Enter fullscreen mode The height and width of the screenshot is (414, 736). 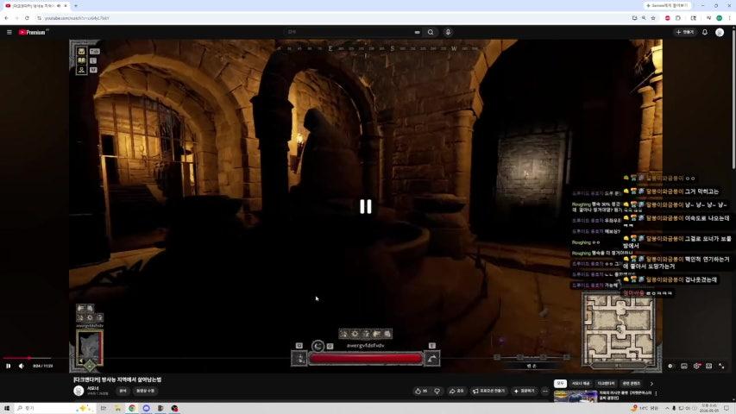[x=721, y=366]
